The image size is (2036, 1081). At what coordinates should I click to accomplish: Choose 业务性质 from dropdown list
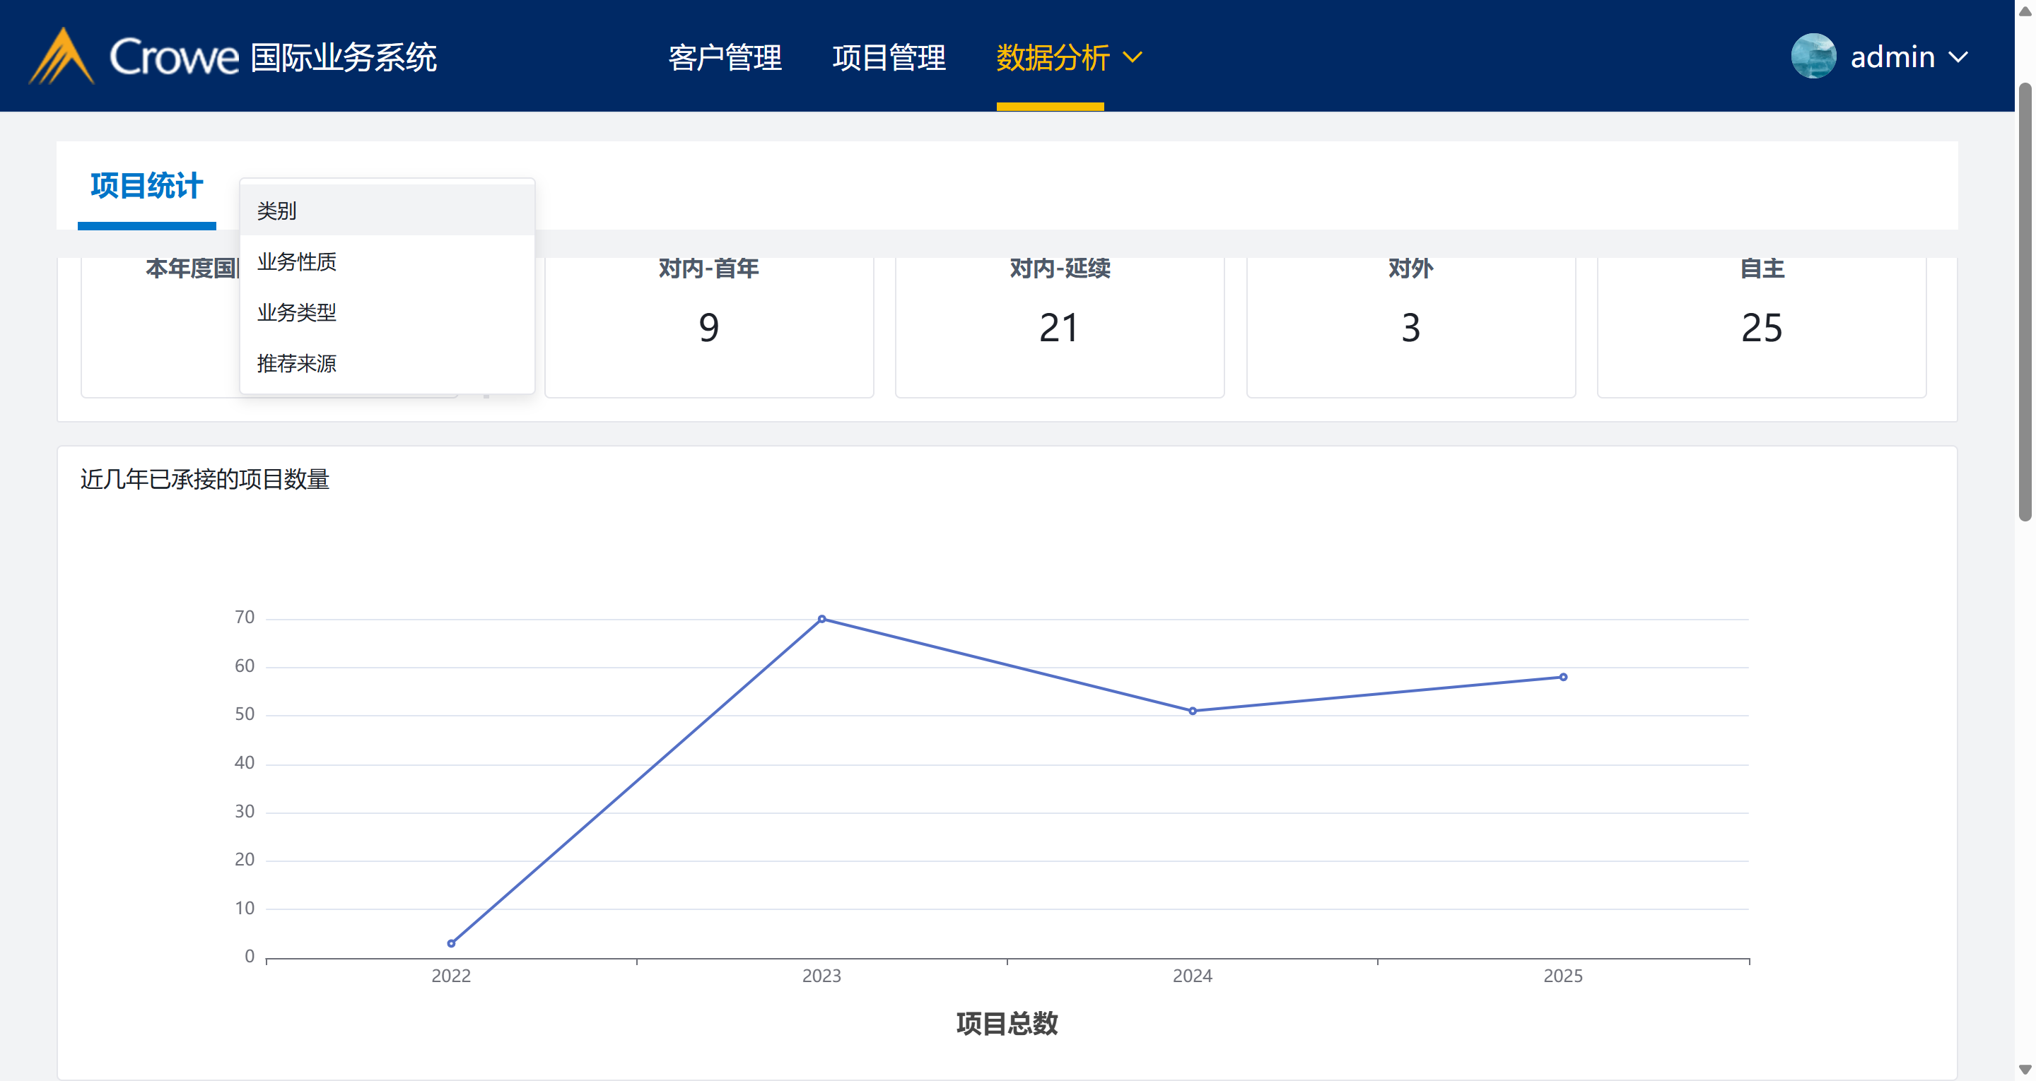pos(387,261)
